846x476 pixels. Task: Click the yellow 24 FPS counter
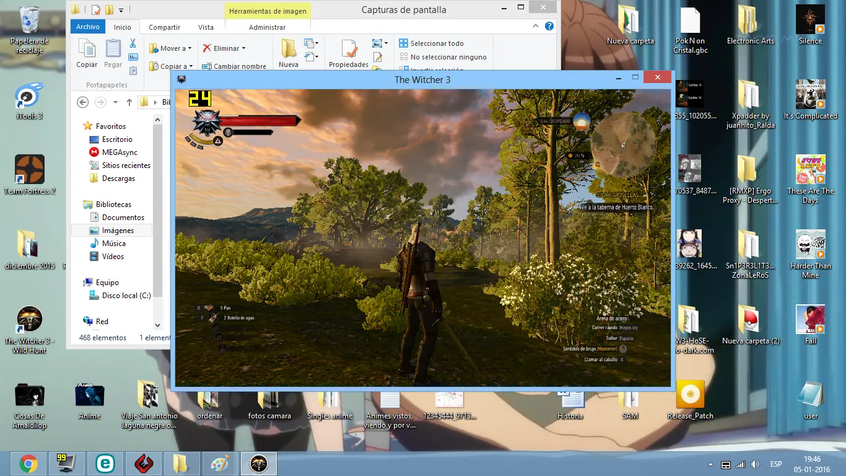tap(200, 99)
